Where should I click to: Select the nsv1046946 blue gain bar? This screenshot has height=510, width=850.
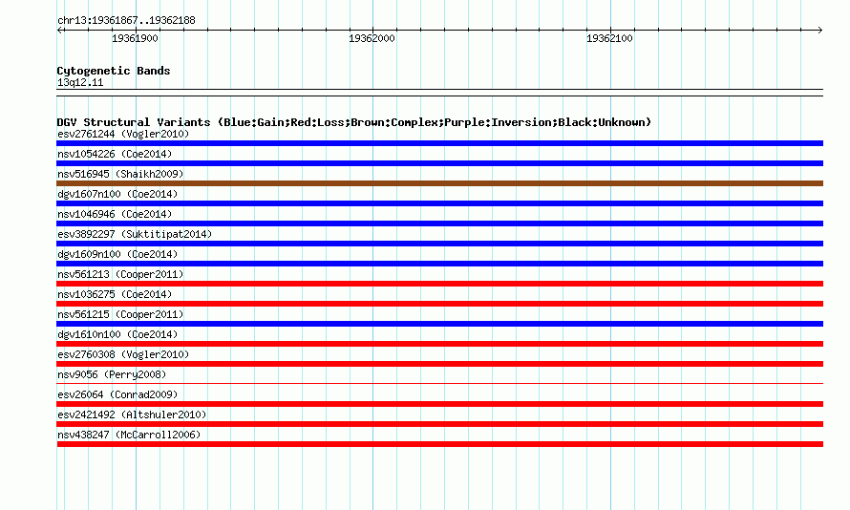click(x=439, y=223)
